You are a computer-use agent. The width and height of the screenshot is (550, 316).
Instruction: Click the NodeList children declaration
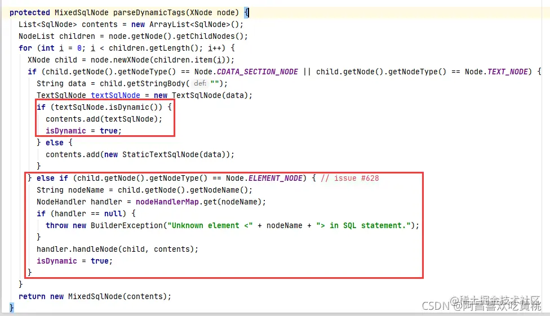(57, 36)
